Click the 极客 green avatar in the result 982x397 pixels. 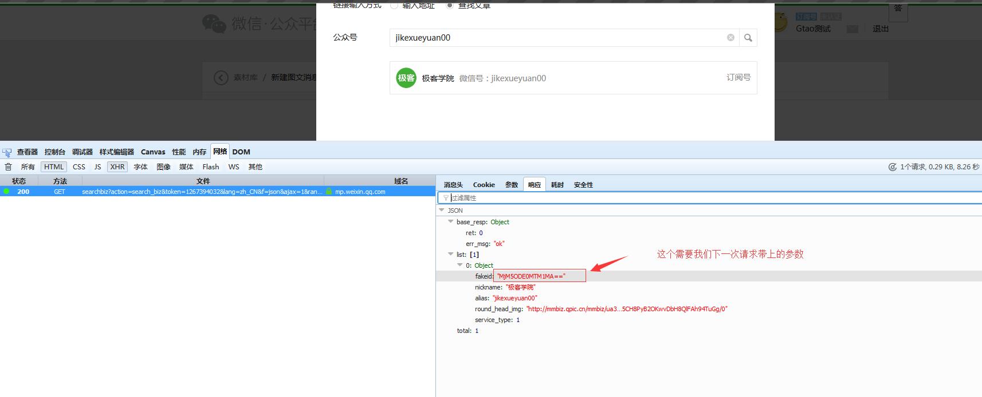[x=406, y=78]
